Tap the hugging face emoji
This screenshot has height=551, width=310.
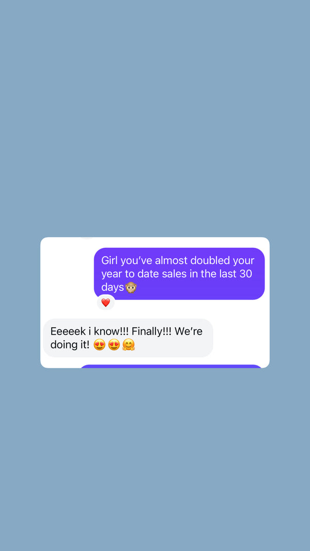coord(129,345)
